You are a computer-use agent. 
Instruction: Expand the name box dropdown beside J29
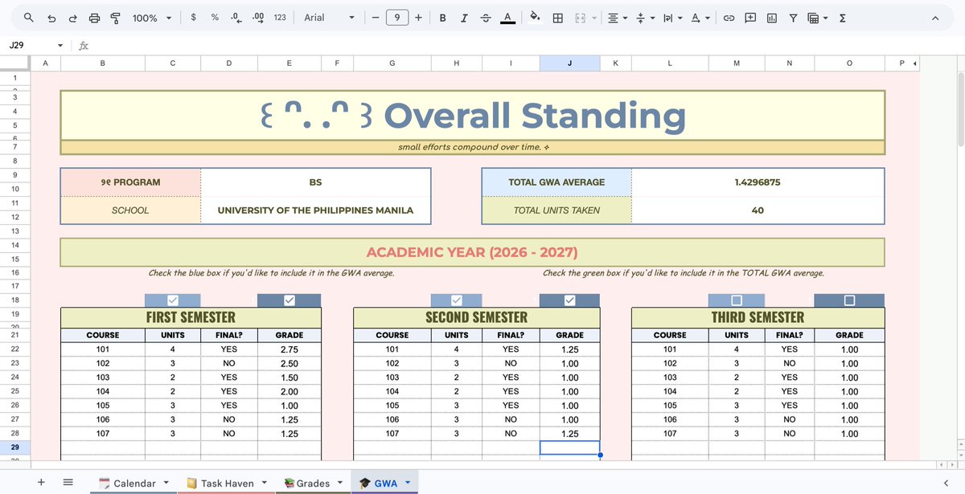click(60, 46)
